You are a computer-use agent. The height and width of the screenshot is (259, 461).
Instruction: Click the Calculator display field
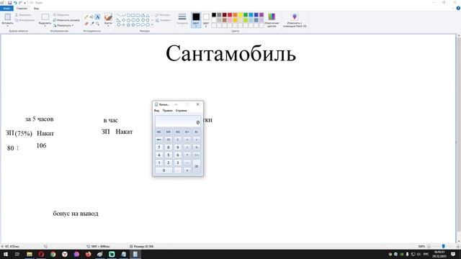178,121
